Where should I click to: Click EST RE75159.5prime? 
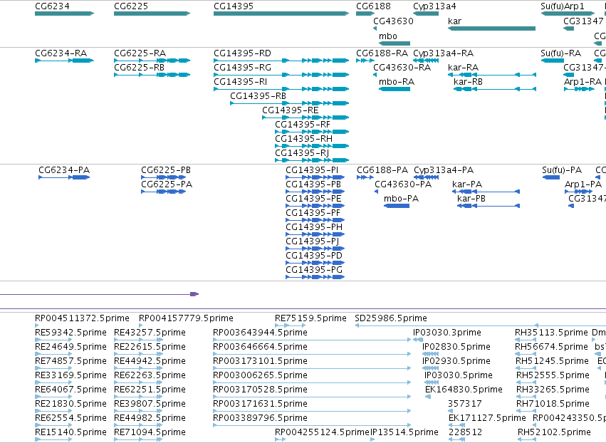coord(310,318)
